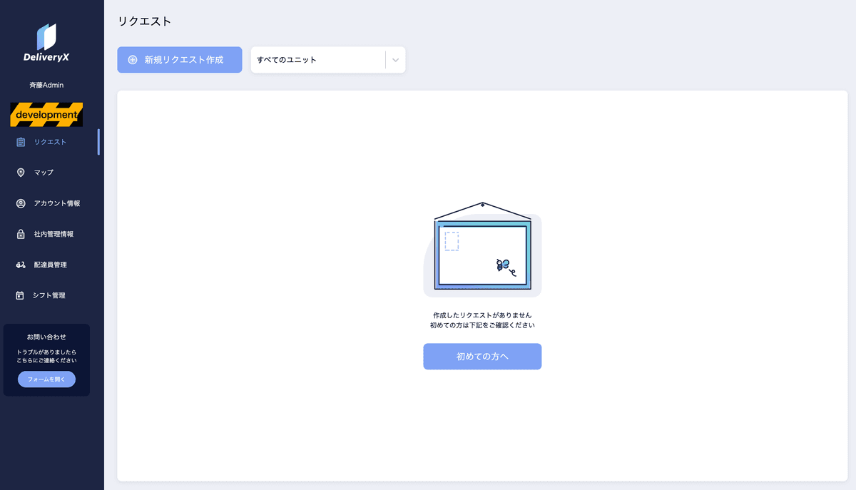Viewport: 856px width, 490px height.
Task: Click the lock icon beside 社内管理情報
Action: (x=21, y=234)
